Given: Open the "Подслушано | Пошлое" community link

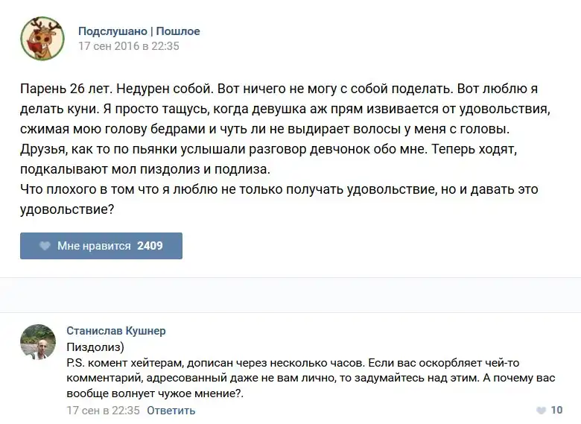Looking at the screenshot, I should click(x=139, y=31).
